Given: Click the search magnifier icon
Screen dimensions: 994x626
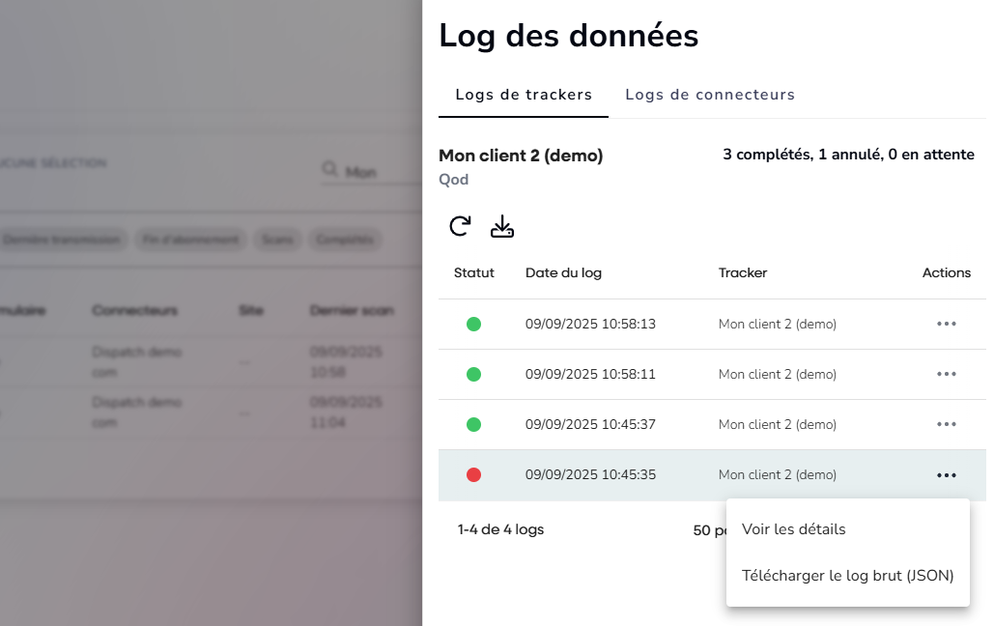Looking at the screenshot, I should click(x=330, y=170).
